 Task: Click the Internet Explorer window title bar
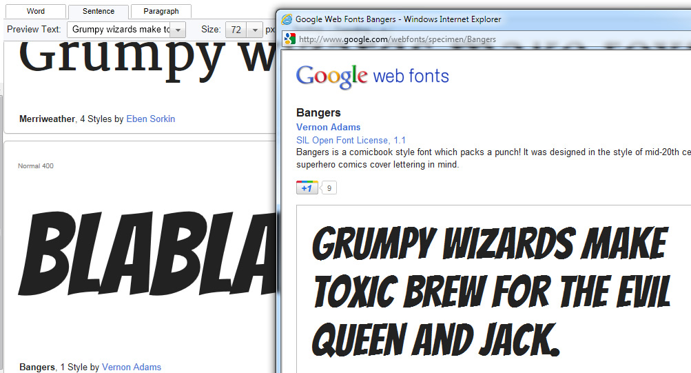coord(484,19)
